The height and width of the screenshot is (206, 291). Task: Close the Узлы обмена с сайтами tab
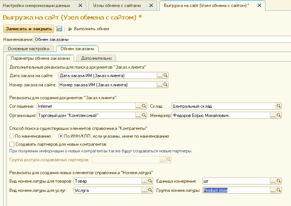pos(151,5)
